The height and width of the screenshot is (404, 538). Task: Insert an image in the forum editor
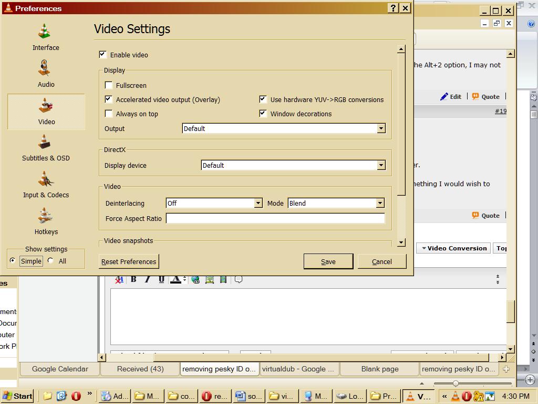point(209,279)
